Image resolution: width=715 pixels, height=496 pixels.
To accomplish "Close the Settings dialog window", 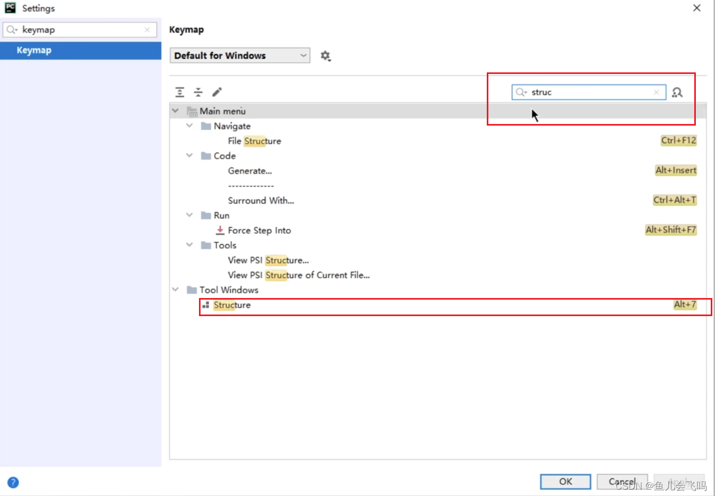I will 697,8.
